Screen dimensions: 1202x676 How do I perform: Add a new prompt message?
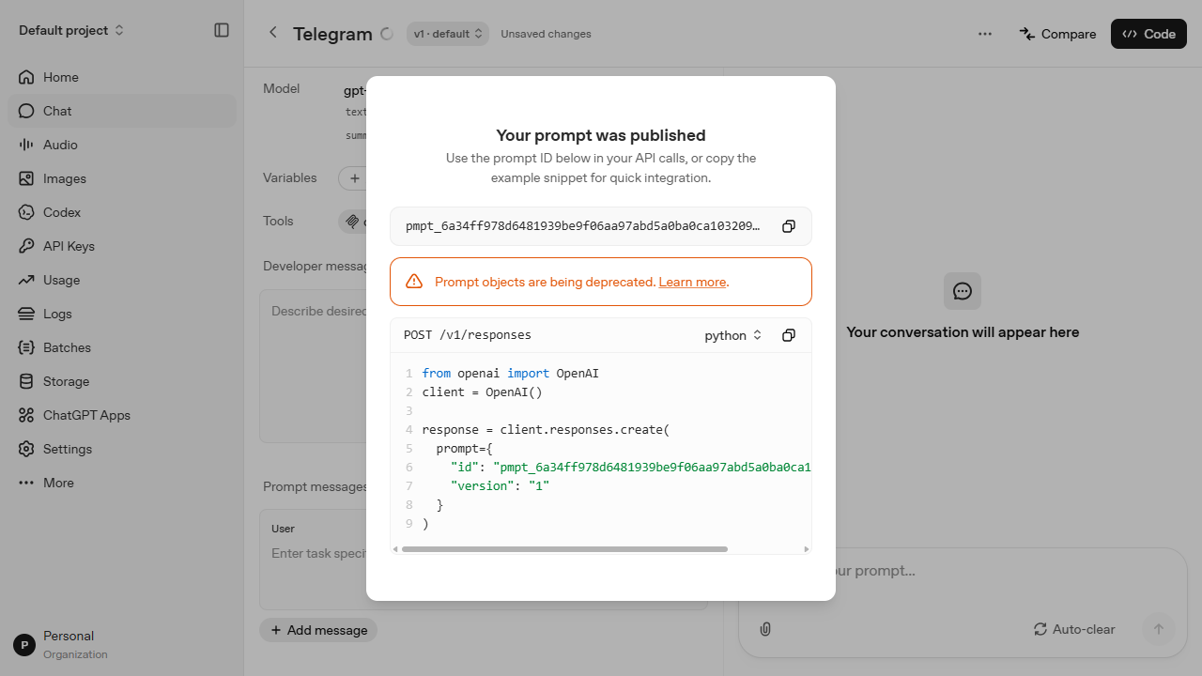coord(318,630)
